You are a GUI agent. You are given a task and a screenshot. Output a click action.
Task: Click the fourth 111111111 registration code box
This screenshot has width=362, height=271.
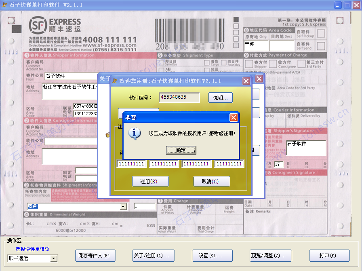point(229,164)
